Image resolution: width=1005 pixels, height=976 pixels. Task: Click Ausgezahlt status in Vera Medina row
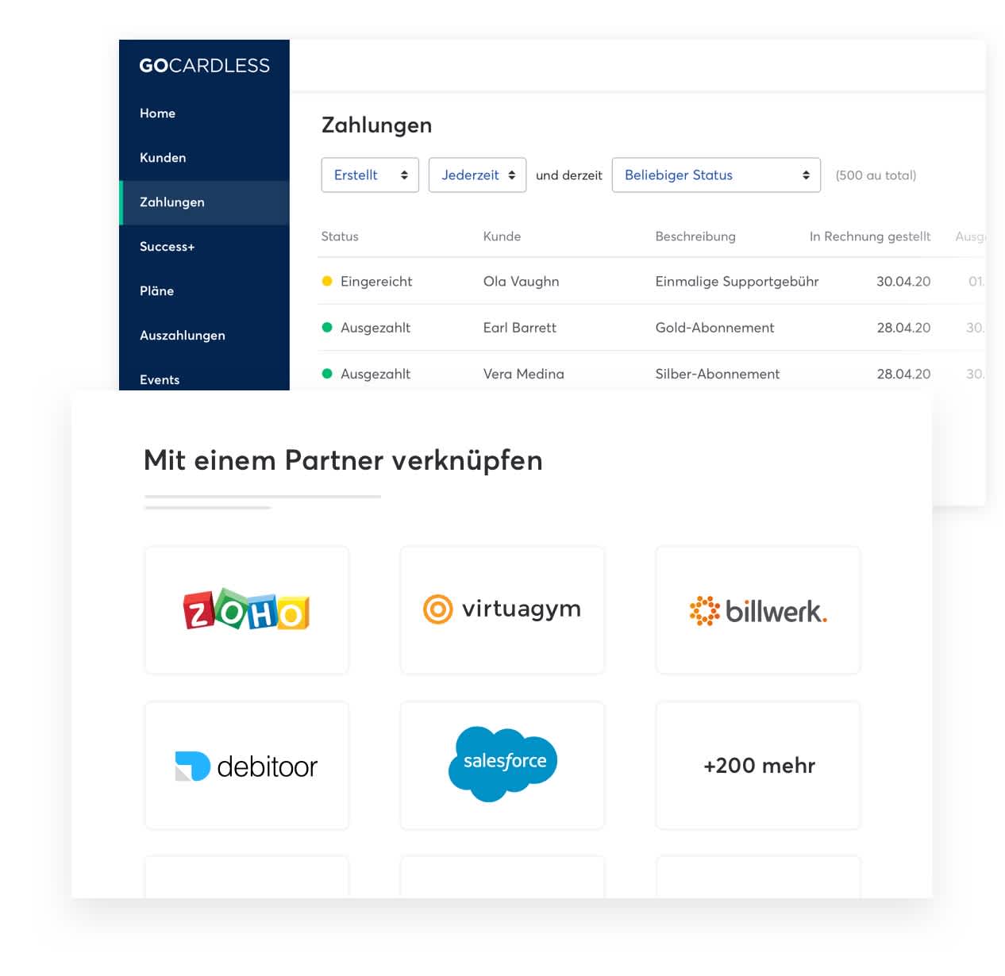(x=375, y=374)
